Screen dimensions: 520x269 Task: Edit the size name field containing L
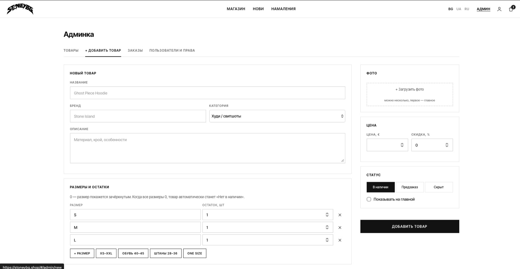click(x=135, y=240)
